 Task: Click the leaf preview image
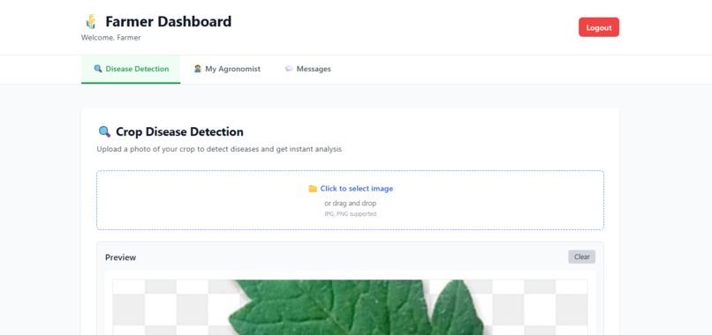(350, 308)
